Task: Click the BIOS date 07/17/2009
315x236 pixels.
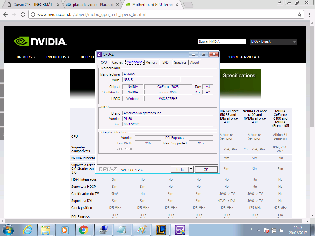Action: point(168,124)
